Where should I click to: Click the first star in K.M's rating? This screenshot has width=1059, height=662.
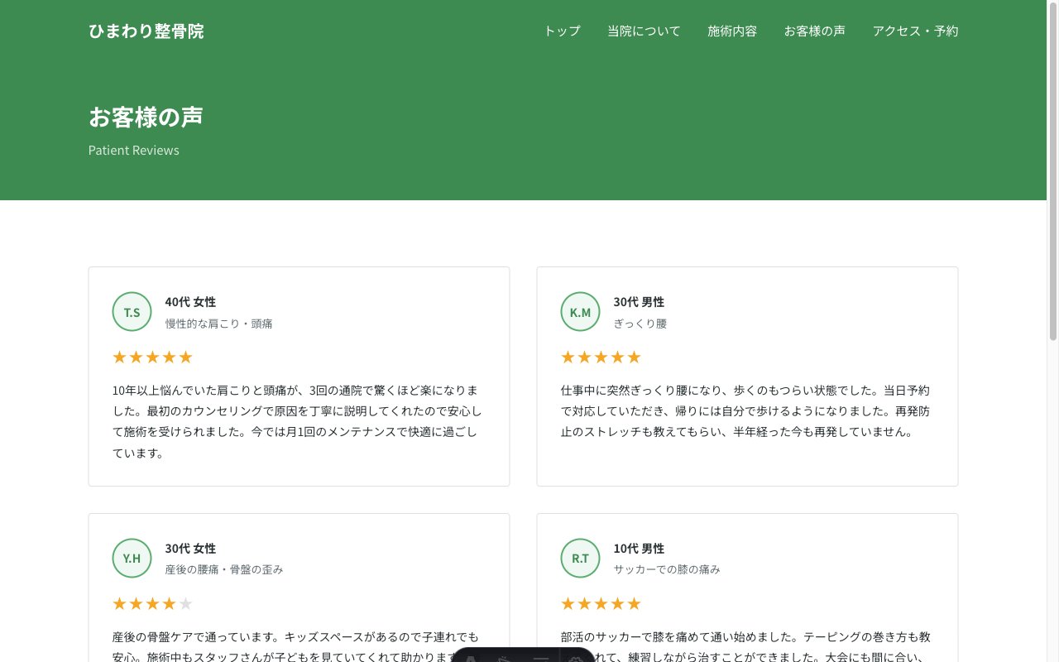(568, 357)
